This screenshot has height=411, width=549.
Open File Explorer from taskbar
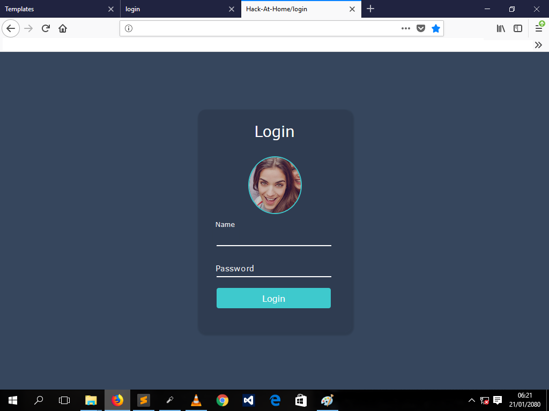(91, 400)
